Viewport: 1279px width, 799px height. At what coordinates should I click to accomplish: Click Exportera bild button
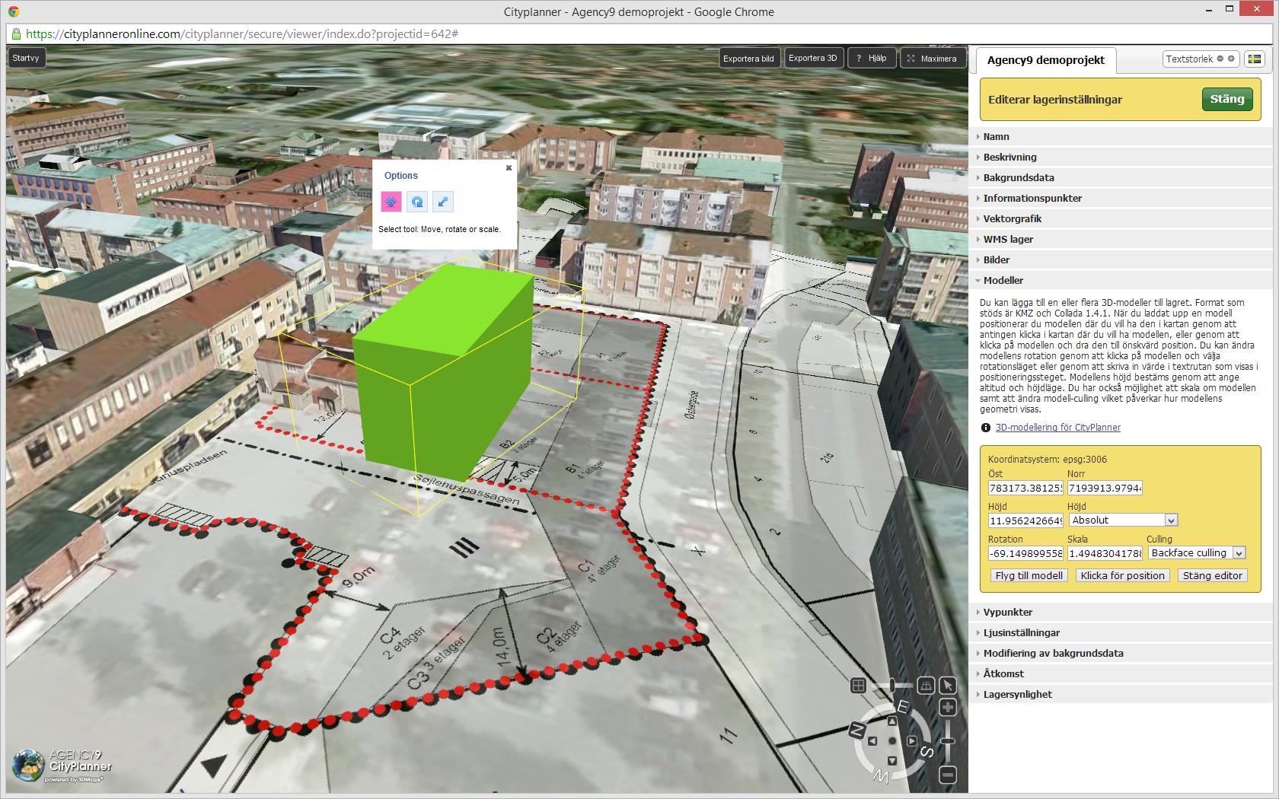748,59
